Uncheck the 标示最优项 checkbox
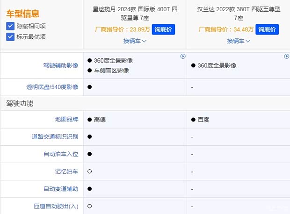This screenshot has width=290, height=214. (x=10, y=37)
